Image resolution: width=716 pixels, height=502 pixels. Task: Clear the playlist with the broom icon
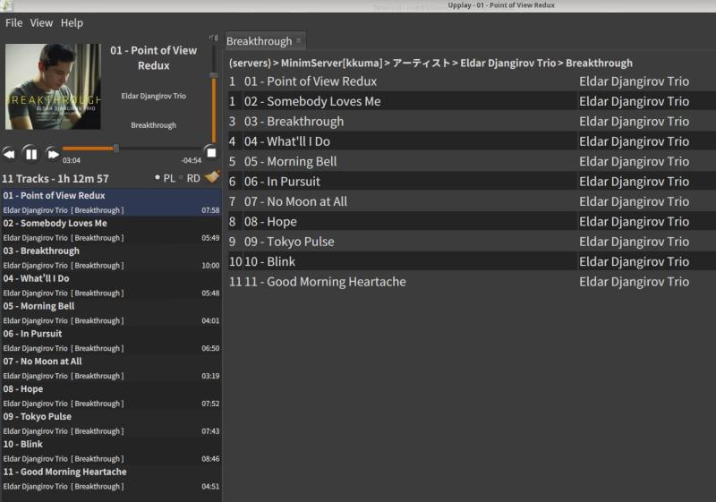coord(212,177)
